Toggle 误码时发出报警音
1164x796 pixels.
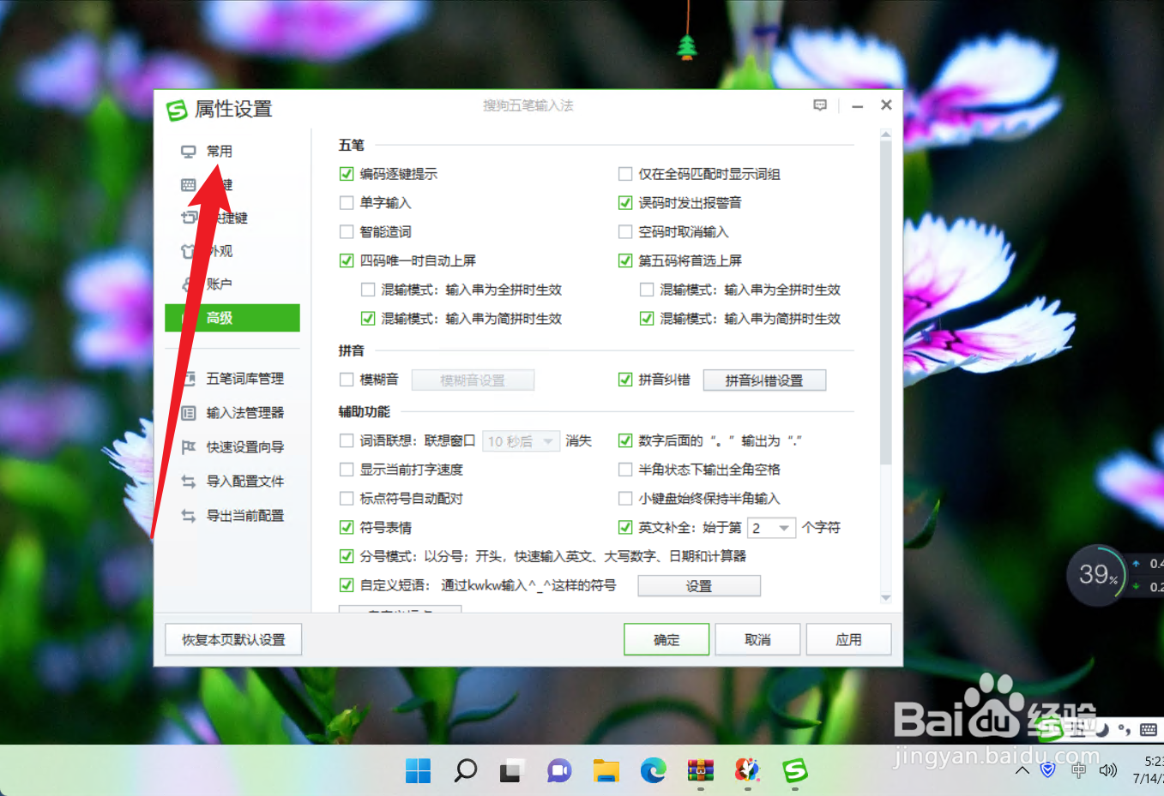[625, 203]
